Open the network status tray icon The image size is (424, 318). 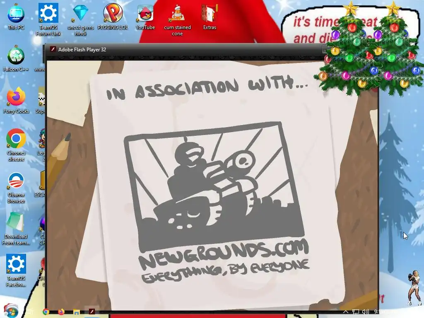[356, 312]
